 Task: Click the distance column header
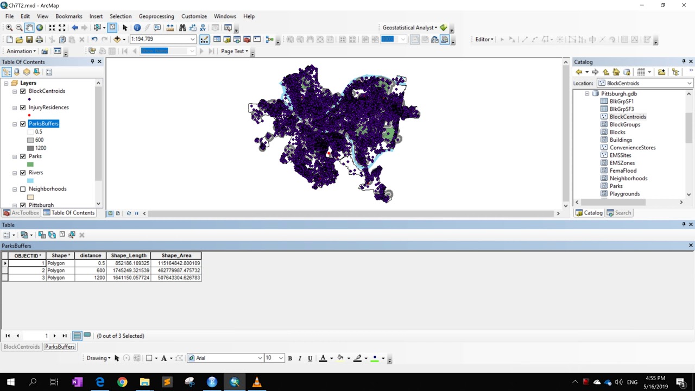[x=91, y=256]
